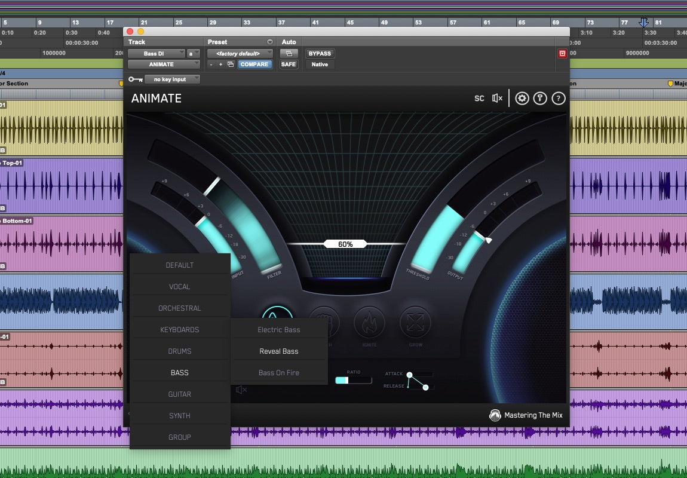Choose the Reveal Bass preset

(279, 351)
